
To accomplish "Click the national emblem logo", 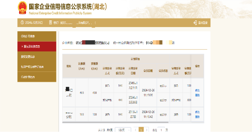I will pos(22,8).
